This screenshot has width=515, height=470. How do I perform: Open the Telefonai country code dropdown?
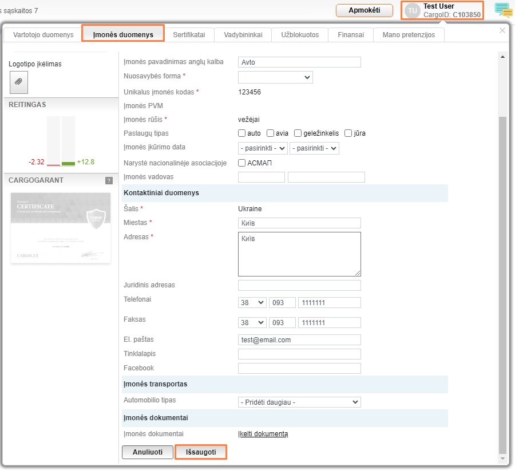pyautogui.click(x=252, y=303)
